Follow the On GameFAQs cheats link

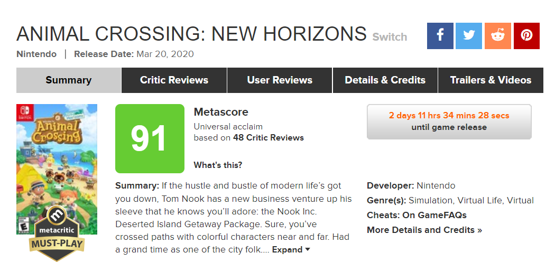click(x=433, y=215)
